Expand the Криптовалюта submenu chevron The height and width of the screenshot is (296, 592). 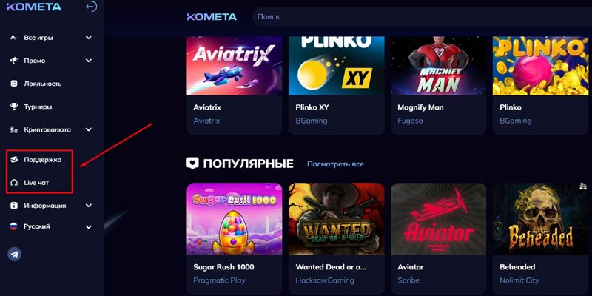(88, 130)
